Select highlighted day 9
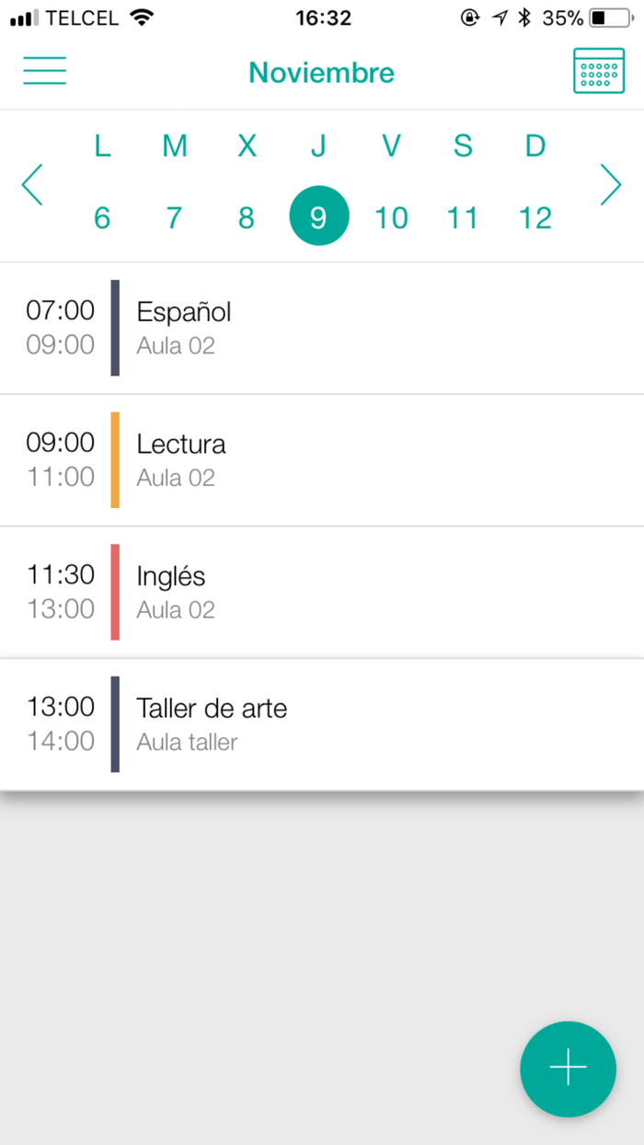This screenshot has height=1145, width=644. pyautogui.click(x=318, y=216)
